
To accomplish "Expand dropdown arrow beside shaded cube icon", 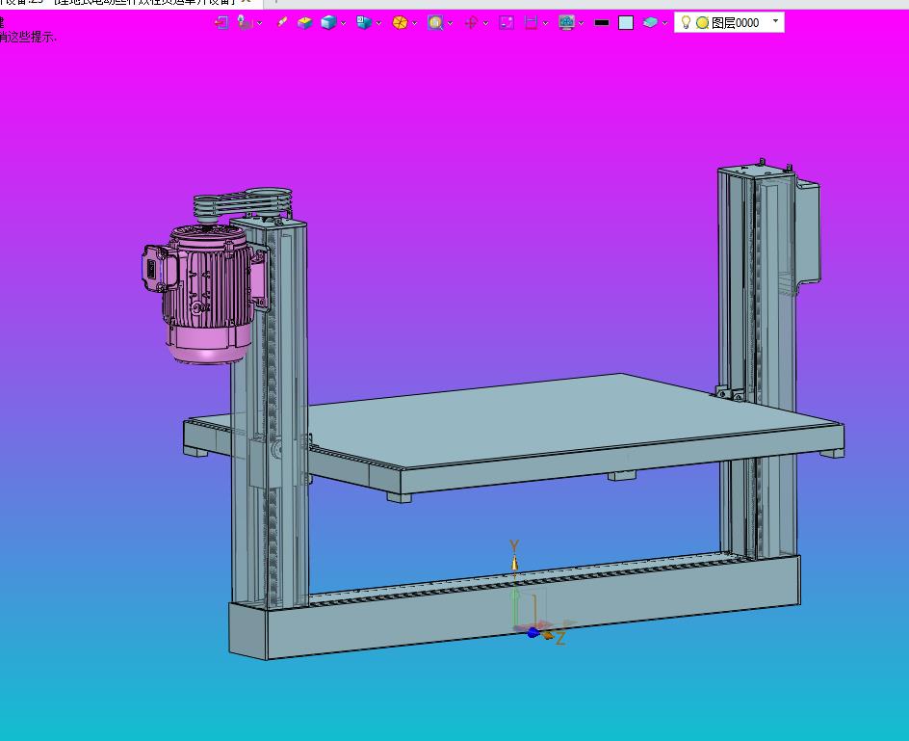I will coord(343,23).
